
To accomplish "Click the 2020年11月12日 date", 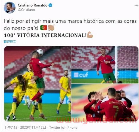I will click(33, 128).
